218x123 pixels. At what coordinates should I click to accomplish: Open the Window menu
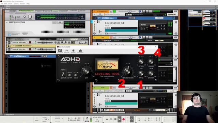point(22,4)
